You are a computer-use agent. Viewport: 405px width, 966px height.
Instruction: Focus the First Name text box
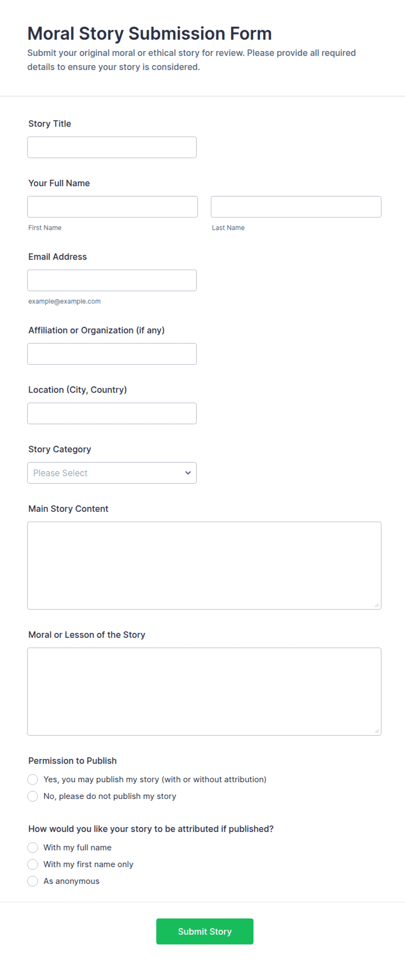112,207
